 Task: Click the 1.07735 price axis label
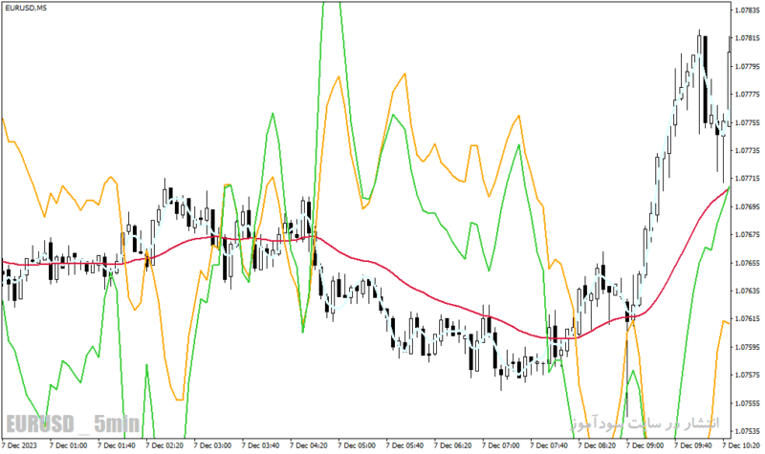pyautogui.click(x=748, y=151)
